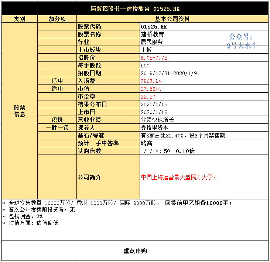This screenshot has height=262, width=270.
Task: Click the 重点申购 conclusion cell
Action: 135,251
